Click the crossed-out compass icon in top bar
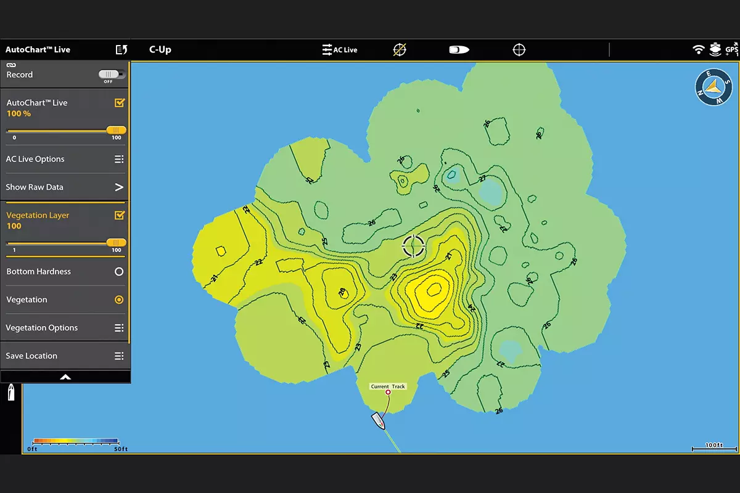Image resolution: width=740 pixels, height=493 pixels. tap(400, 50)
